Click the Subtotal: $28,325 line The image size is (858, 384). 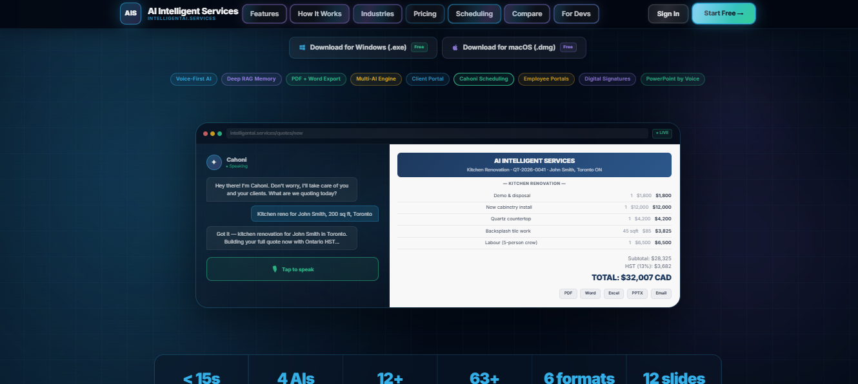[650, 258]
